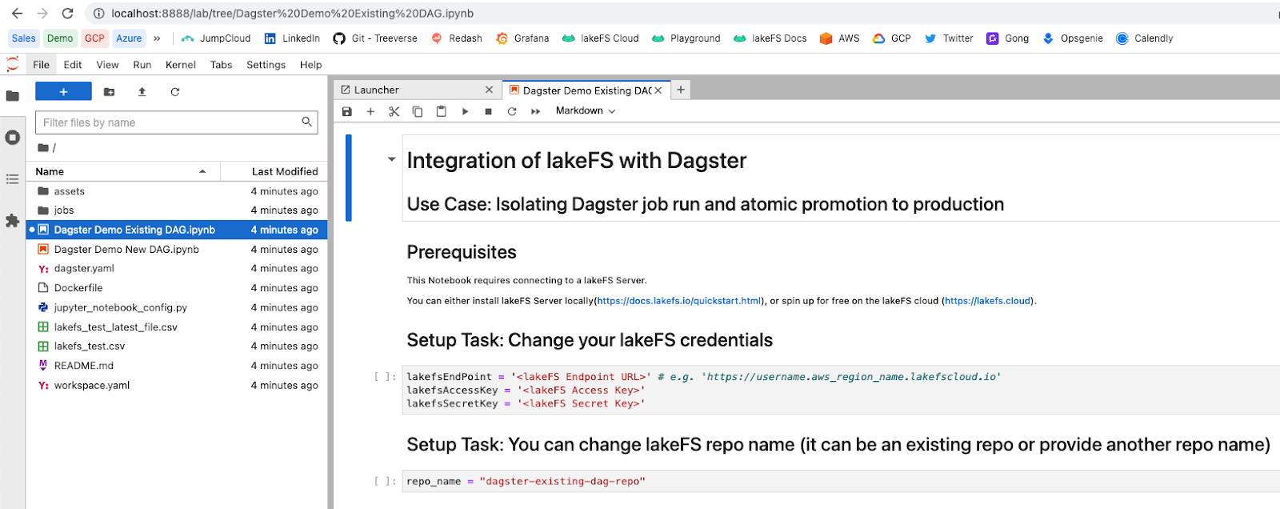Add a new tab with plus button

click(x=681, y=90)
